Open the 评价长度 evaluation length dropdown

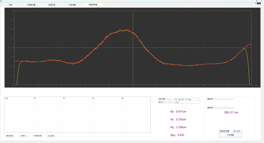[187, 99]
